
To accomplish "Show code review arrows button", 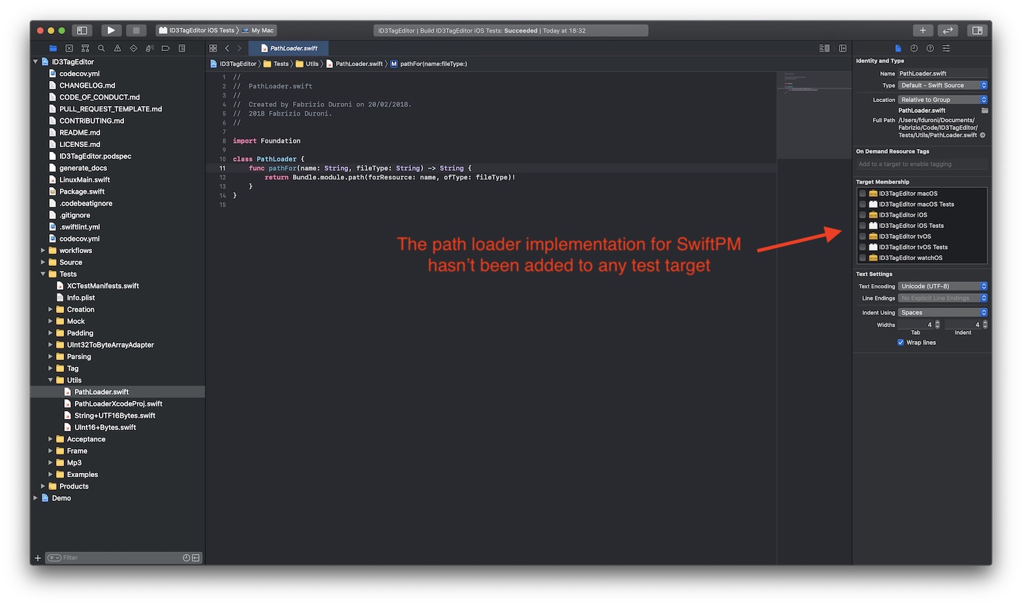I will pyautogui.click(x=948, y=31).
